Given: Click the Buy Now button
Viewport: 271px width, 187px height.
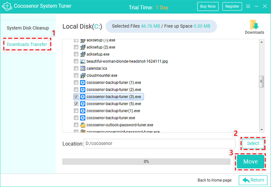Looking at the screenshot, I should 208,6.
